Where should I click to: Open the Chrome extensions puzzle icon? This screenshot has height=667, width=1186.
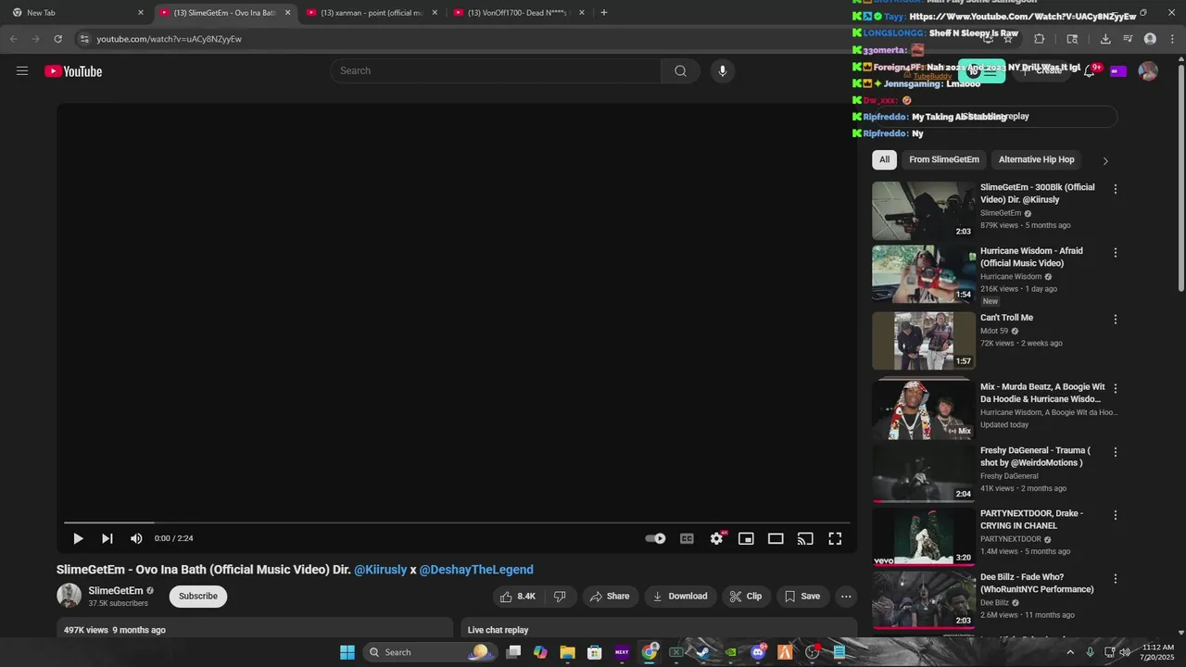point(1039,39)
